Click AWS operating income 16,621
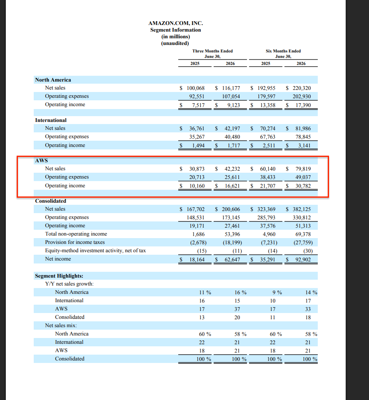This screenshot has height=400, width=369. [232, 186]
